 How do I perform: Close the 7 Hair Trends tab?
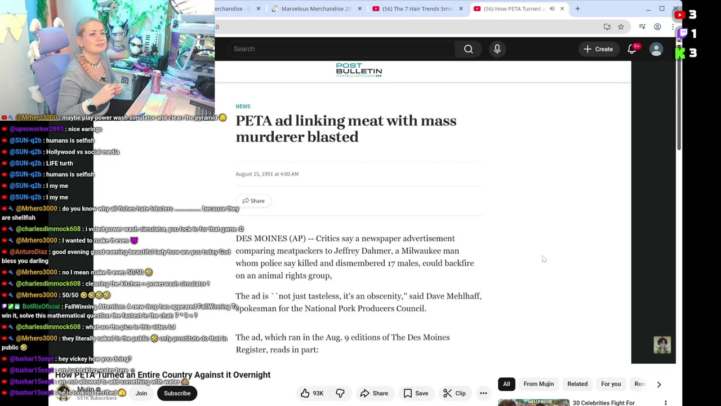click(461, 8)
